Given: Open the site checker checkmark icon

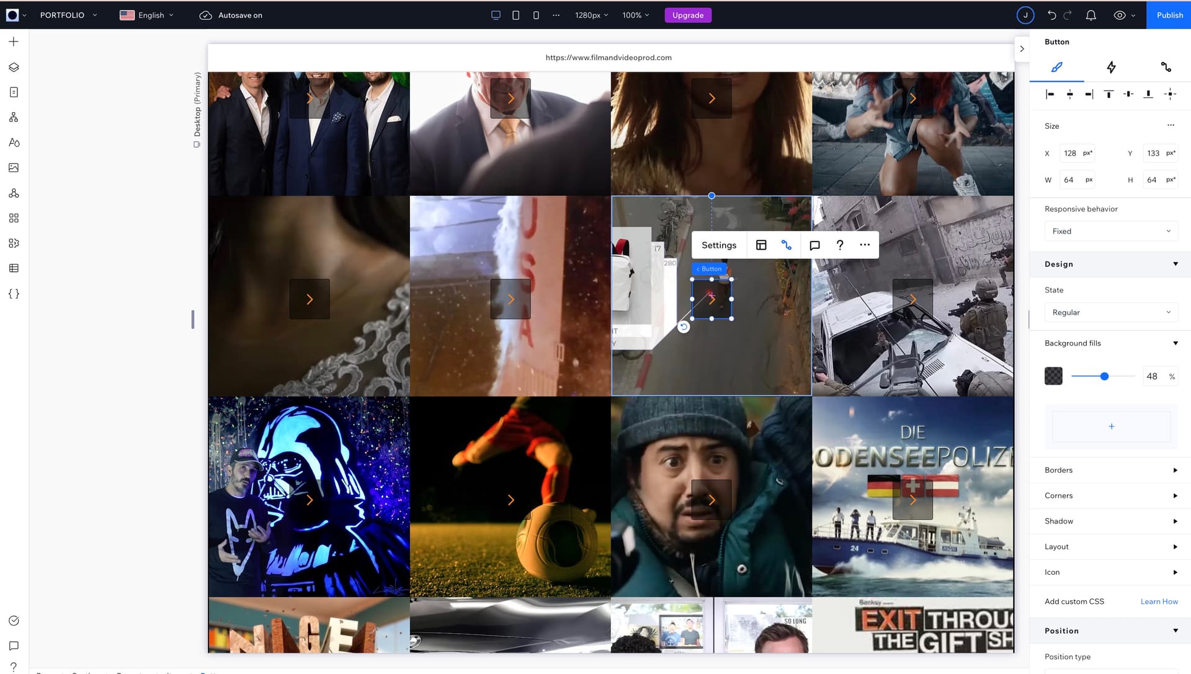Looking at the screenshot, I should (14, 621).
